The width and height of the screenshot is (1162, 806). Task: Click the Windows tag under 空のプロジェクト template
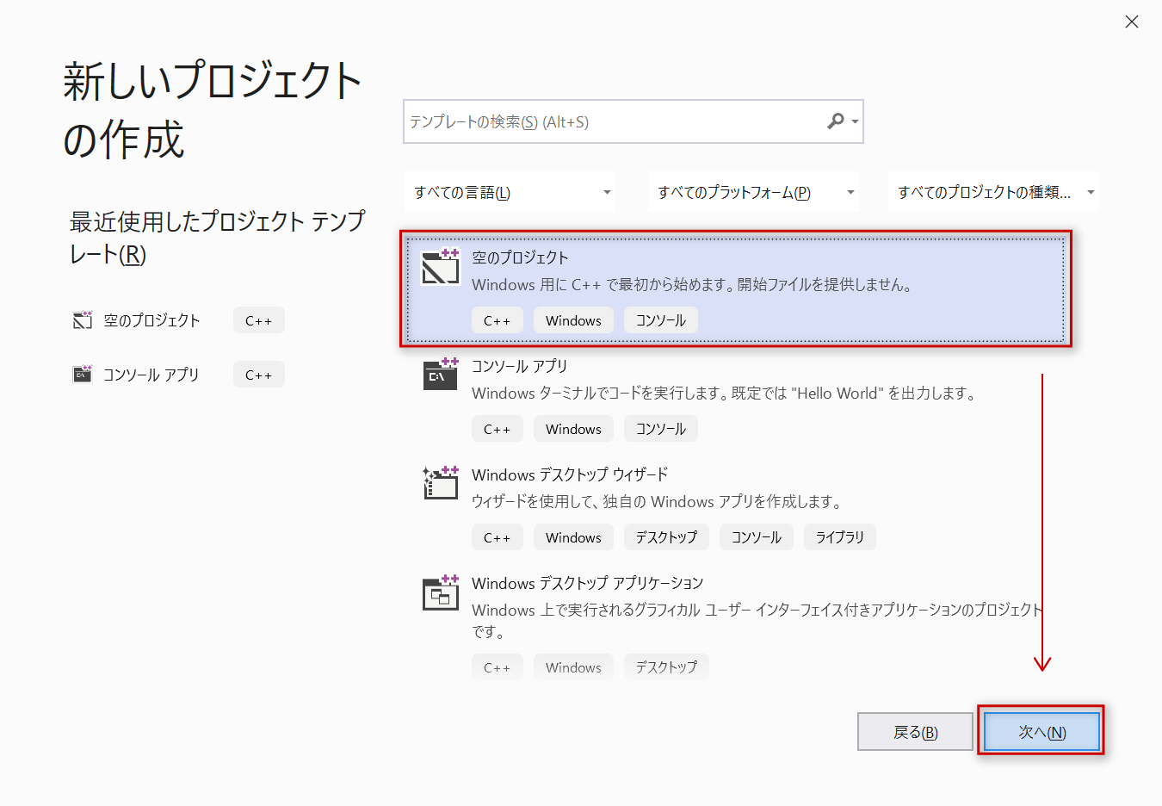tap(573, 320)
